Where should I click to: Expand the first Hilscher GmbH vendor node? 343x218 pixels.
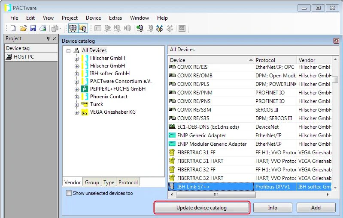(x=76, y=59)
